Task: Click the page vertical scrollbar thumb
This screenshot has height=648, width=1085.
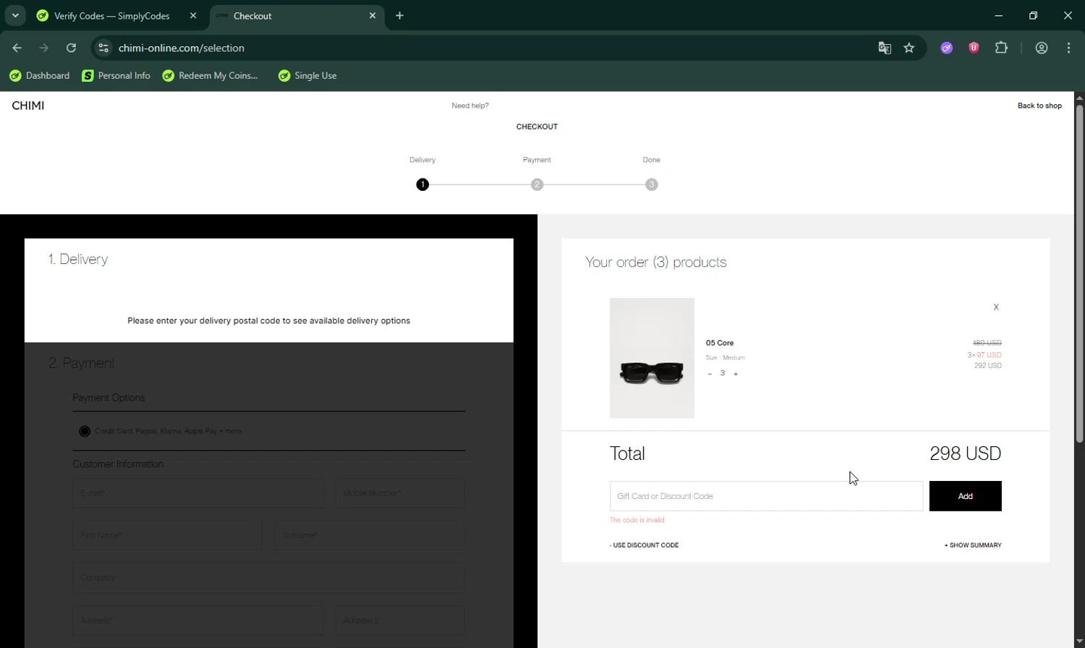Action: [x=1079, y=273]
